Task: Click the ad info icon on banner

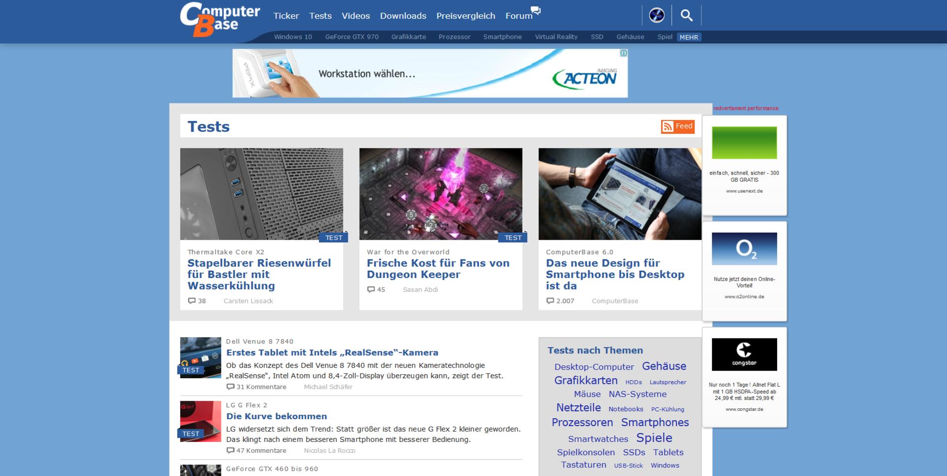Action: tap(623, 53)
